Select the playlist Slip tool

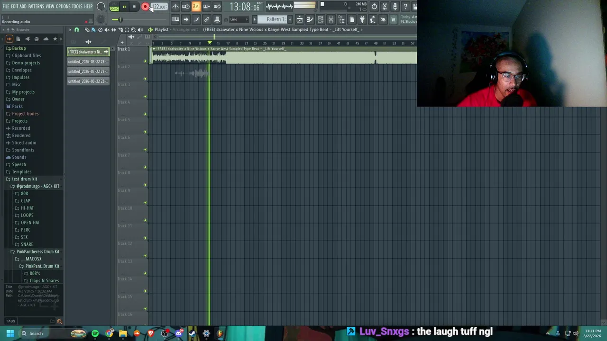[x=113, y=30]
